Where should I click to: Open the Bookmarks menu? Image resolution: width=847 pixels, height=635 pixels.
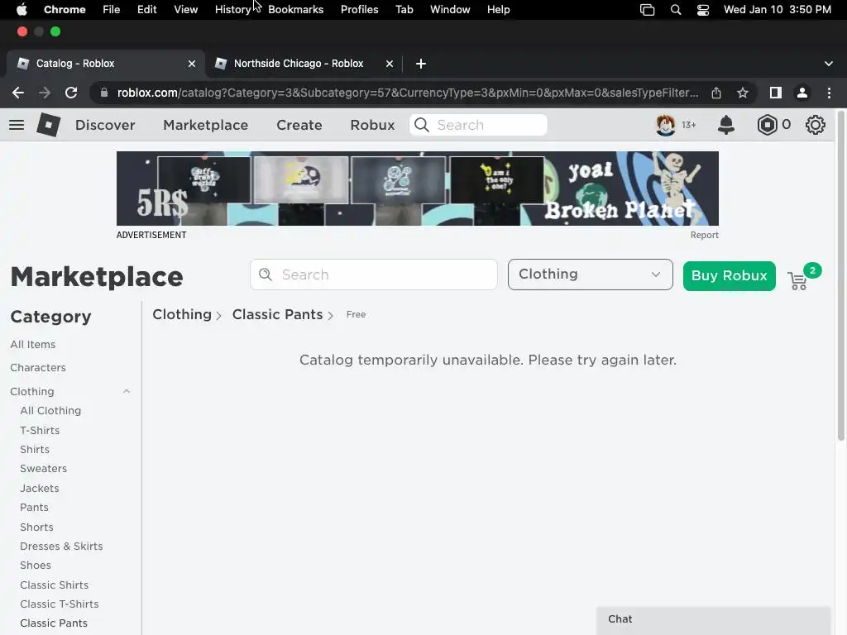(x=295, y=10)
